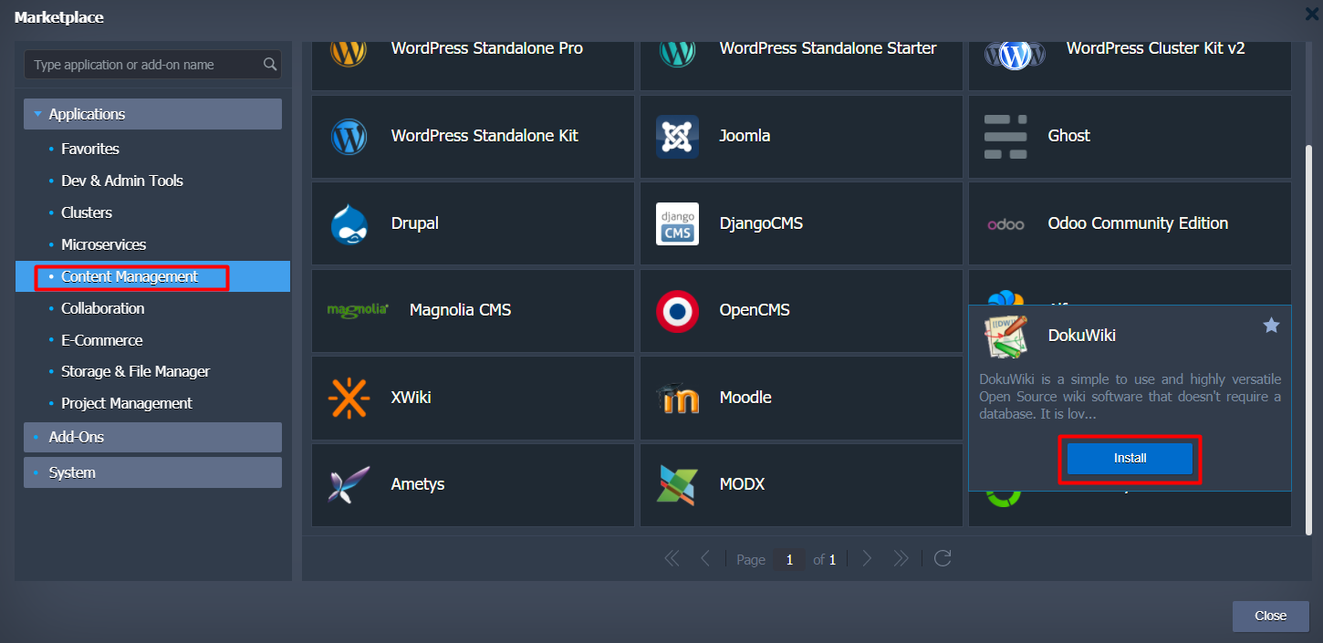The image size is (1323, 643).
Task: Install the DokuWiki application
Action: pyautogui.click(x=1130, y=458)
